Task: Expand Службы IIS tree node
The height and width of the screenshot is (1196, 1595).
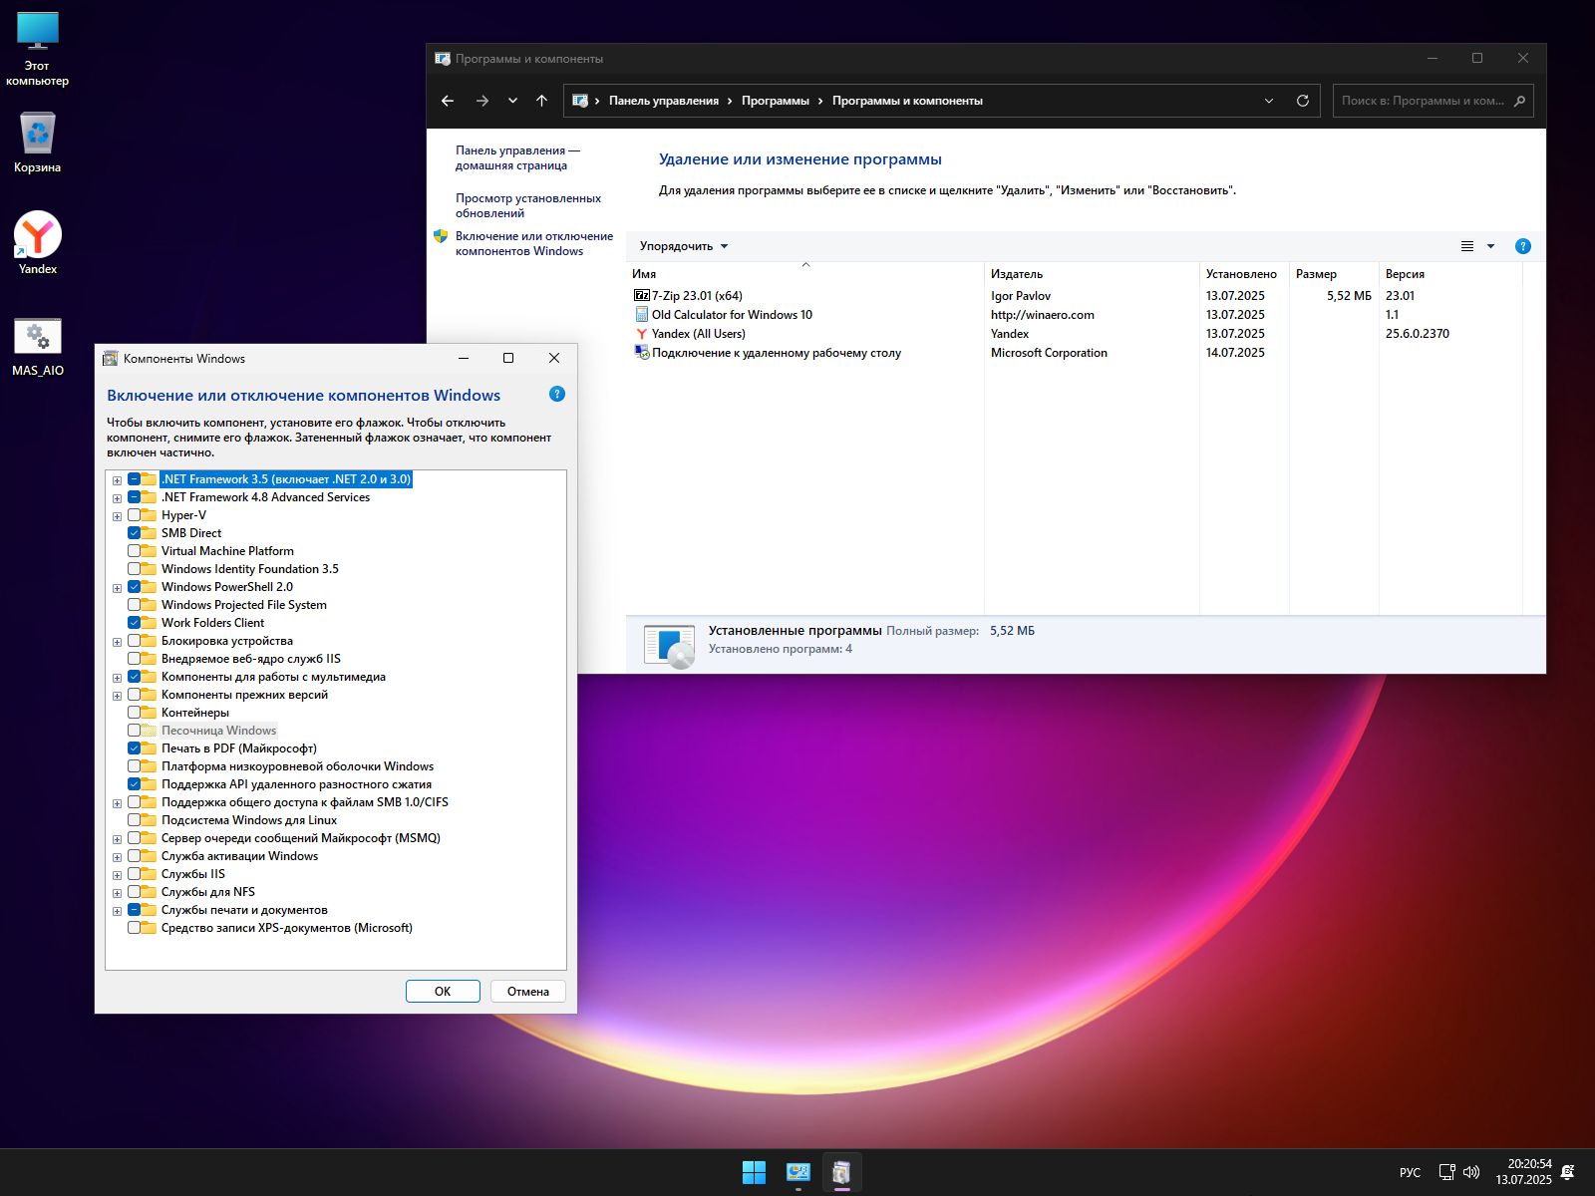Action: point(117,875)
